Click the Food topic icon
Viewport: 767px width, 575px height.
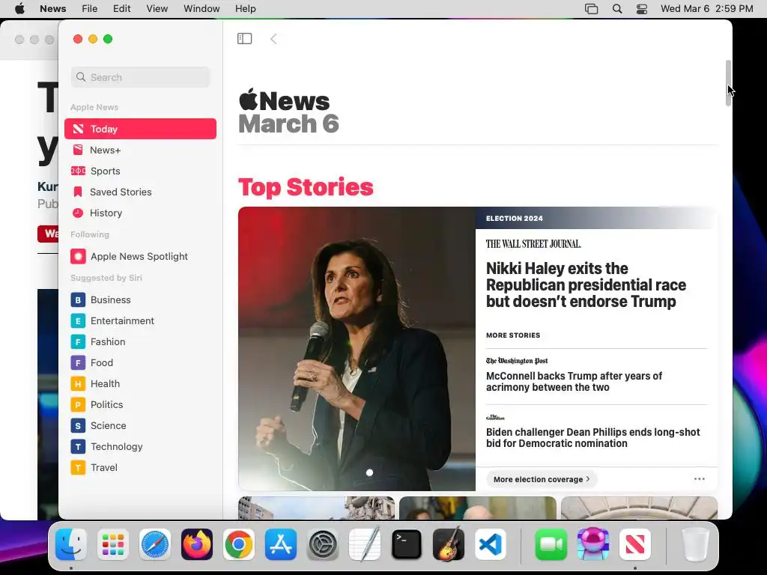pyautogui.click(x=78, y=363)
